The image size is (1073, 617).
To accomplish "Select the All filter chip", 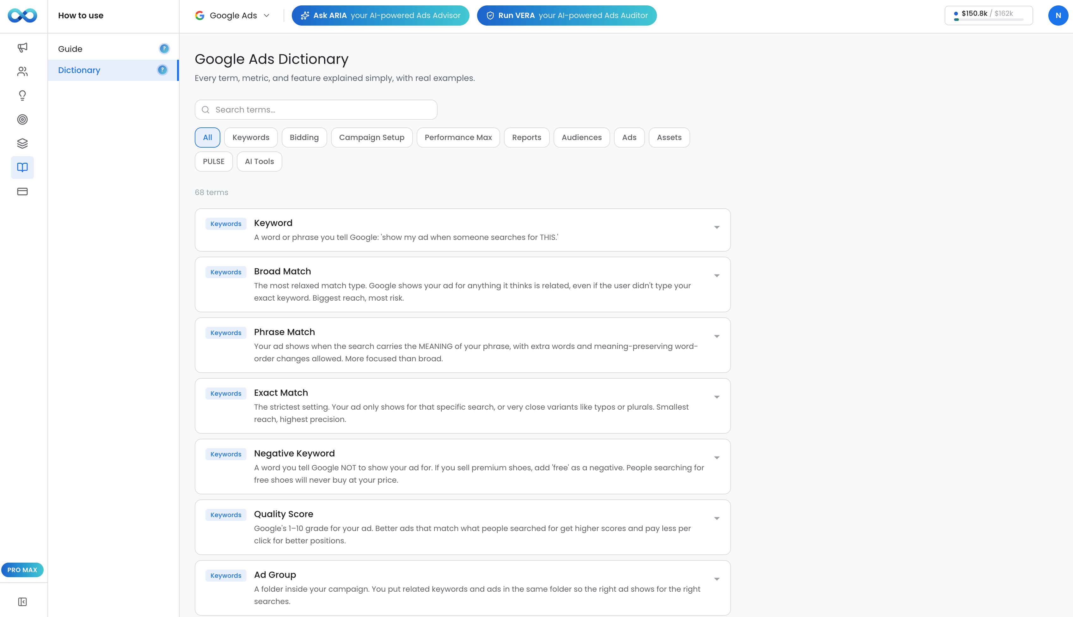I will click(207, 137).
